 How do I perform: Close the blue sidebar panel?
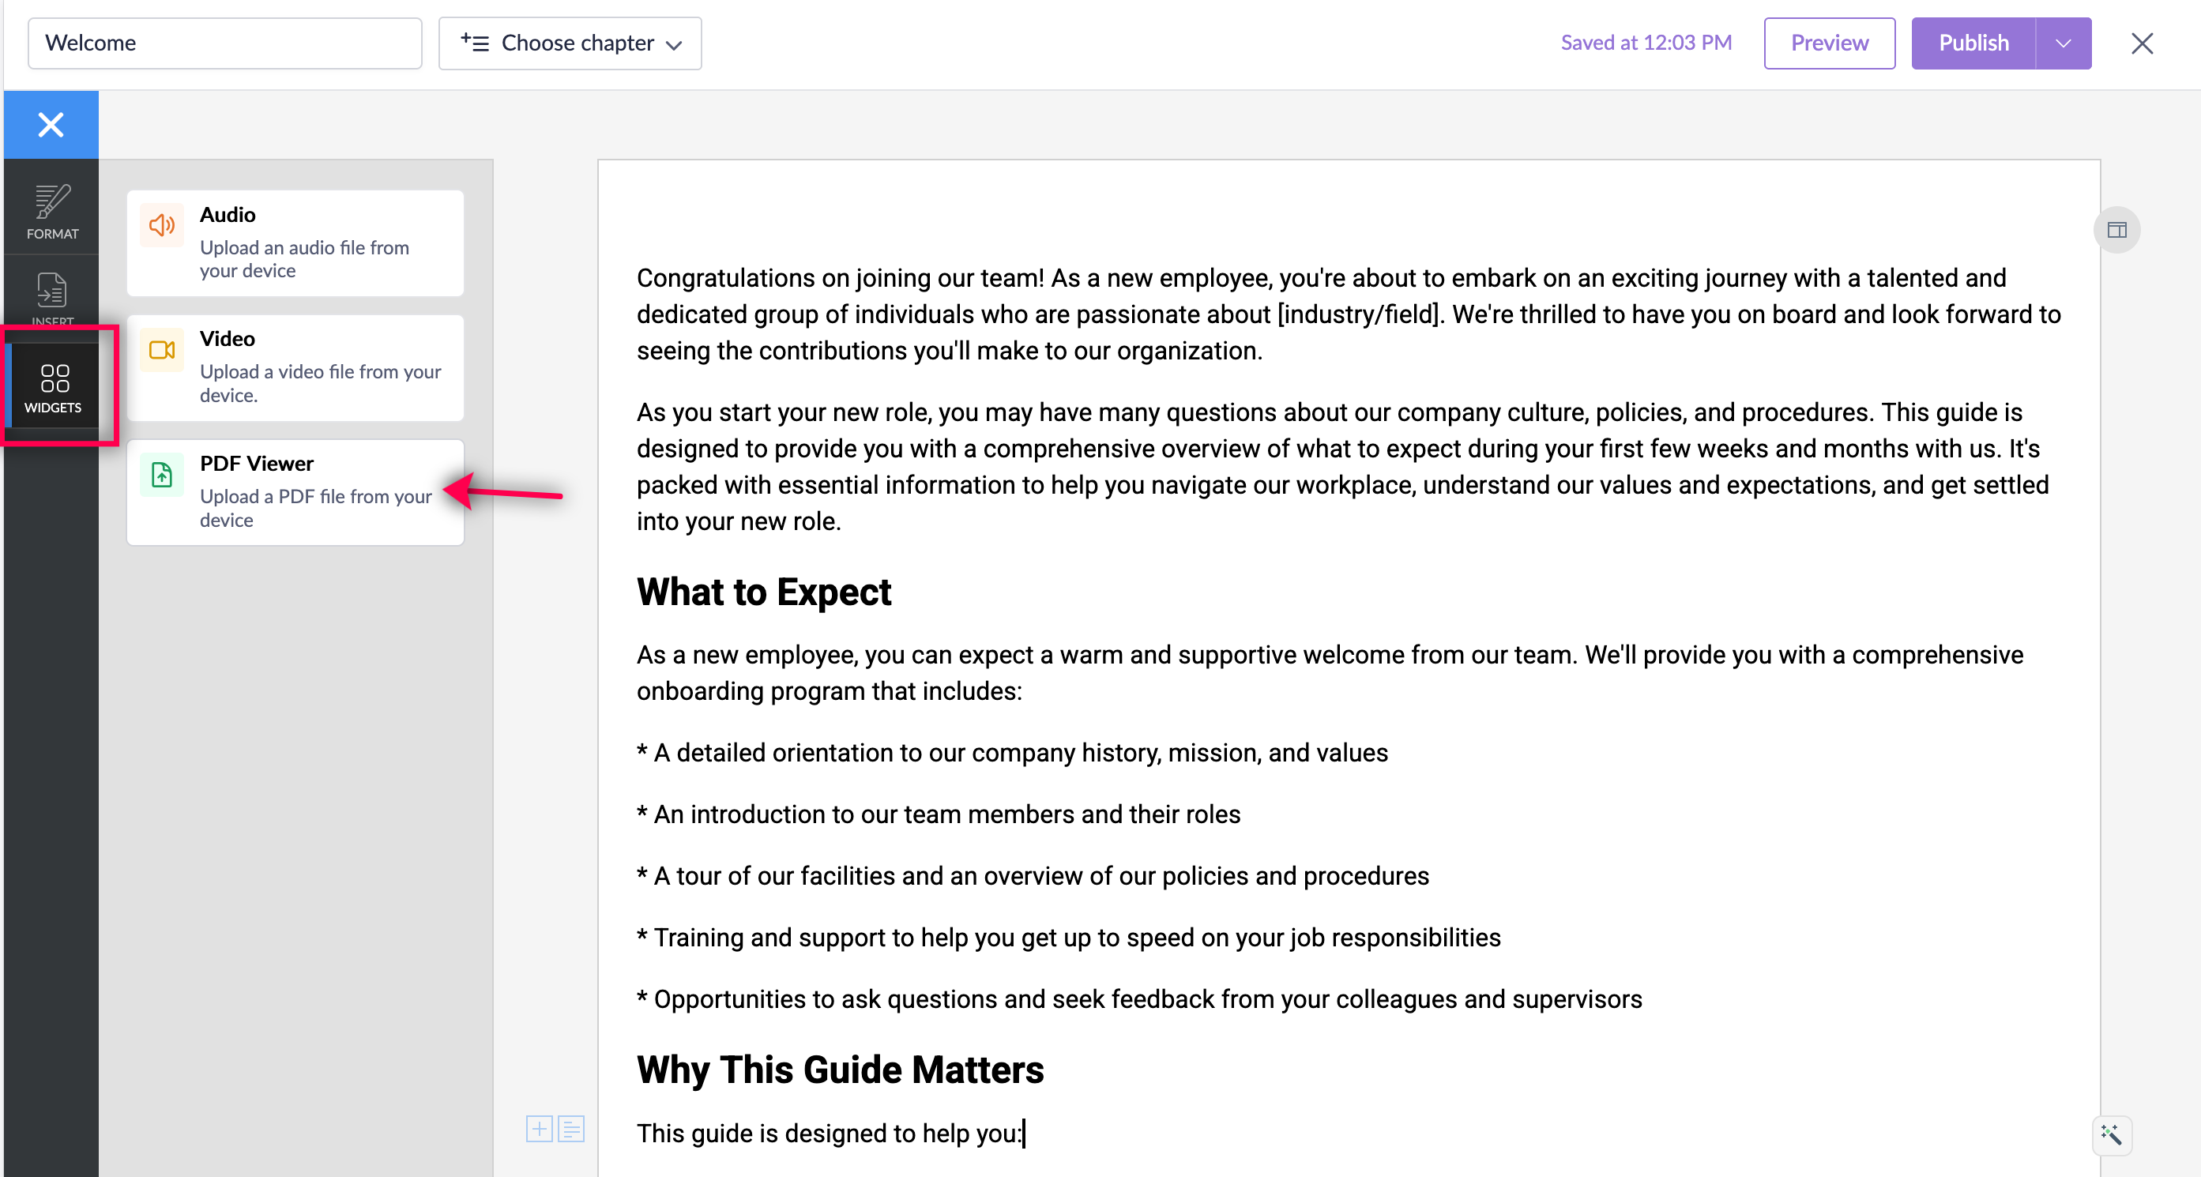51,125
